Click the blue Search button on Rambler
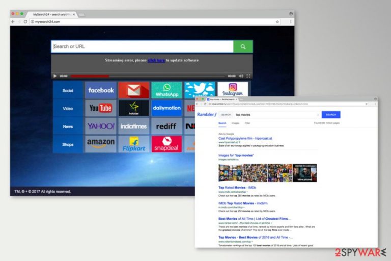391x261 pixels. tap(331, 115)
